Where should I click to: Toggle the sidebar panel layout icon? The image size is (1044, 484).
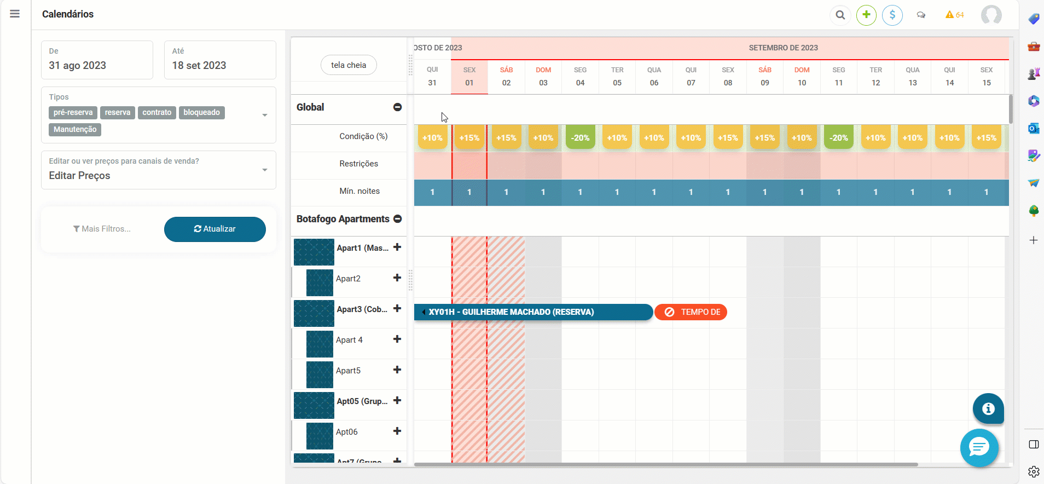pos(1034,445)
